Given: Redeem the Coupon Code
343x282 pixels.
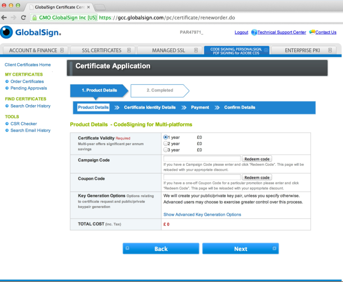Looking at the screenshot, I should [257, 177].
